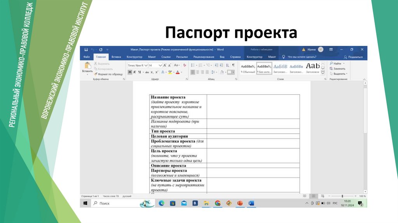398x223 pixels.
Task: Switch to the Вставка ribbon tab
Action: [x=116, y=57]
